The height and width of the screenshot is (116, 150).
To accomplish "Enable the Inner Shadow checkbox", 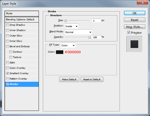I will coord(7,30).
